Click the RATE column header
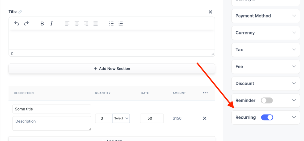This screenshot has width=304, height=141. (x=145, y=93)
